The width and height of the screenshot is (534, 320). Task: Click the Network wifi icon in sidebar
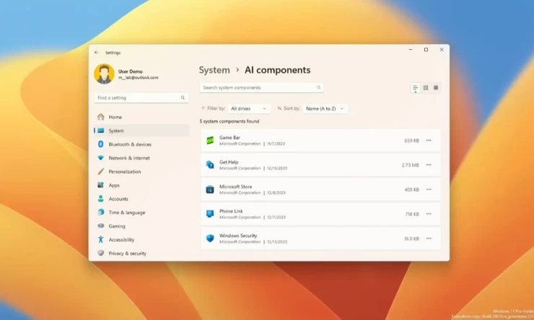coord(101,158)
